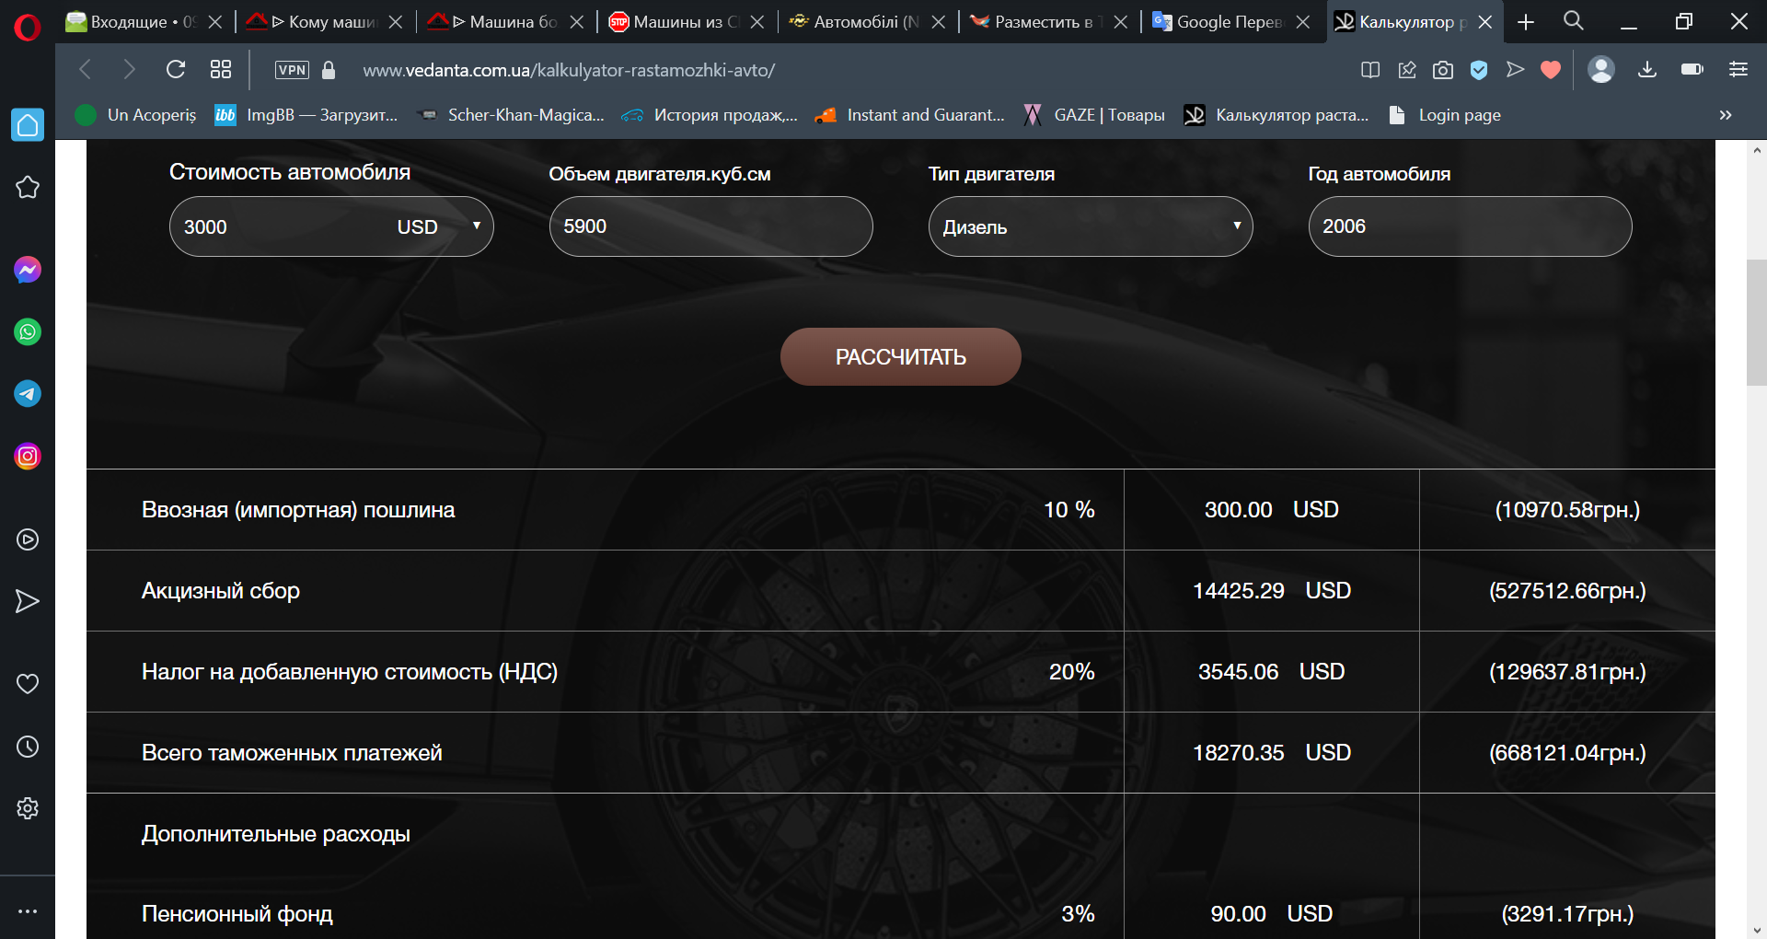Open the History clock icon
The height and width of the screenshot is (939, 1767).
[28, 746]
